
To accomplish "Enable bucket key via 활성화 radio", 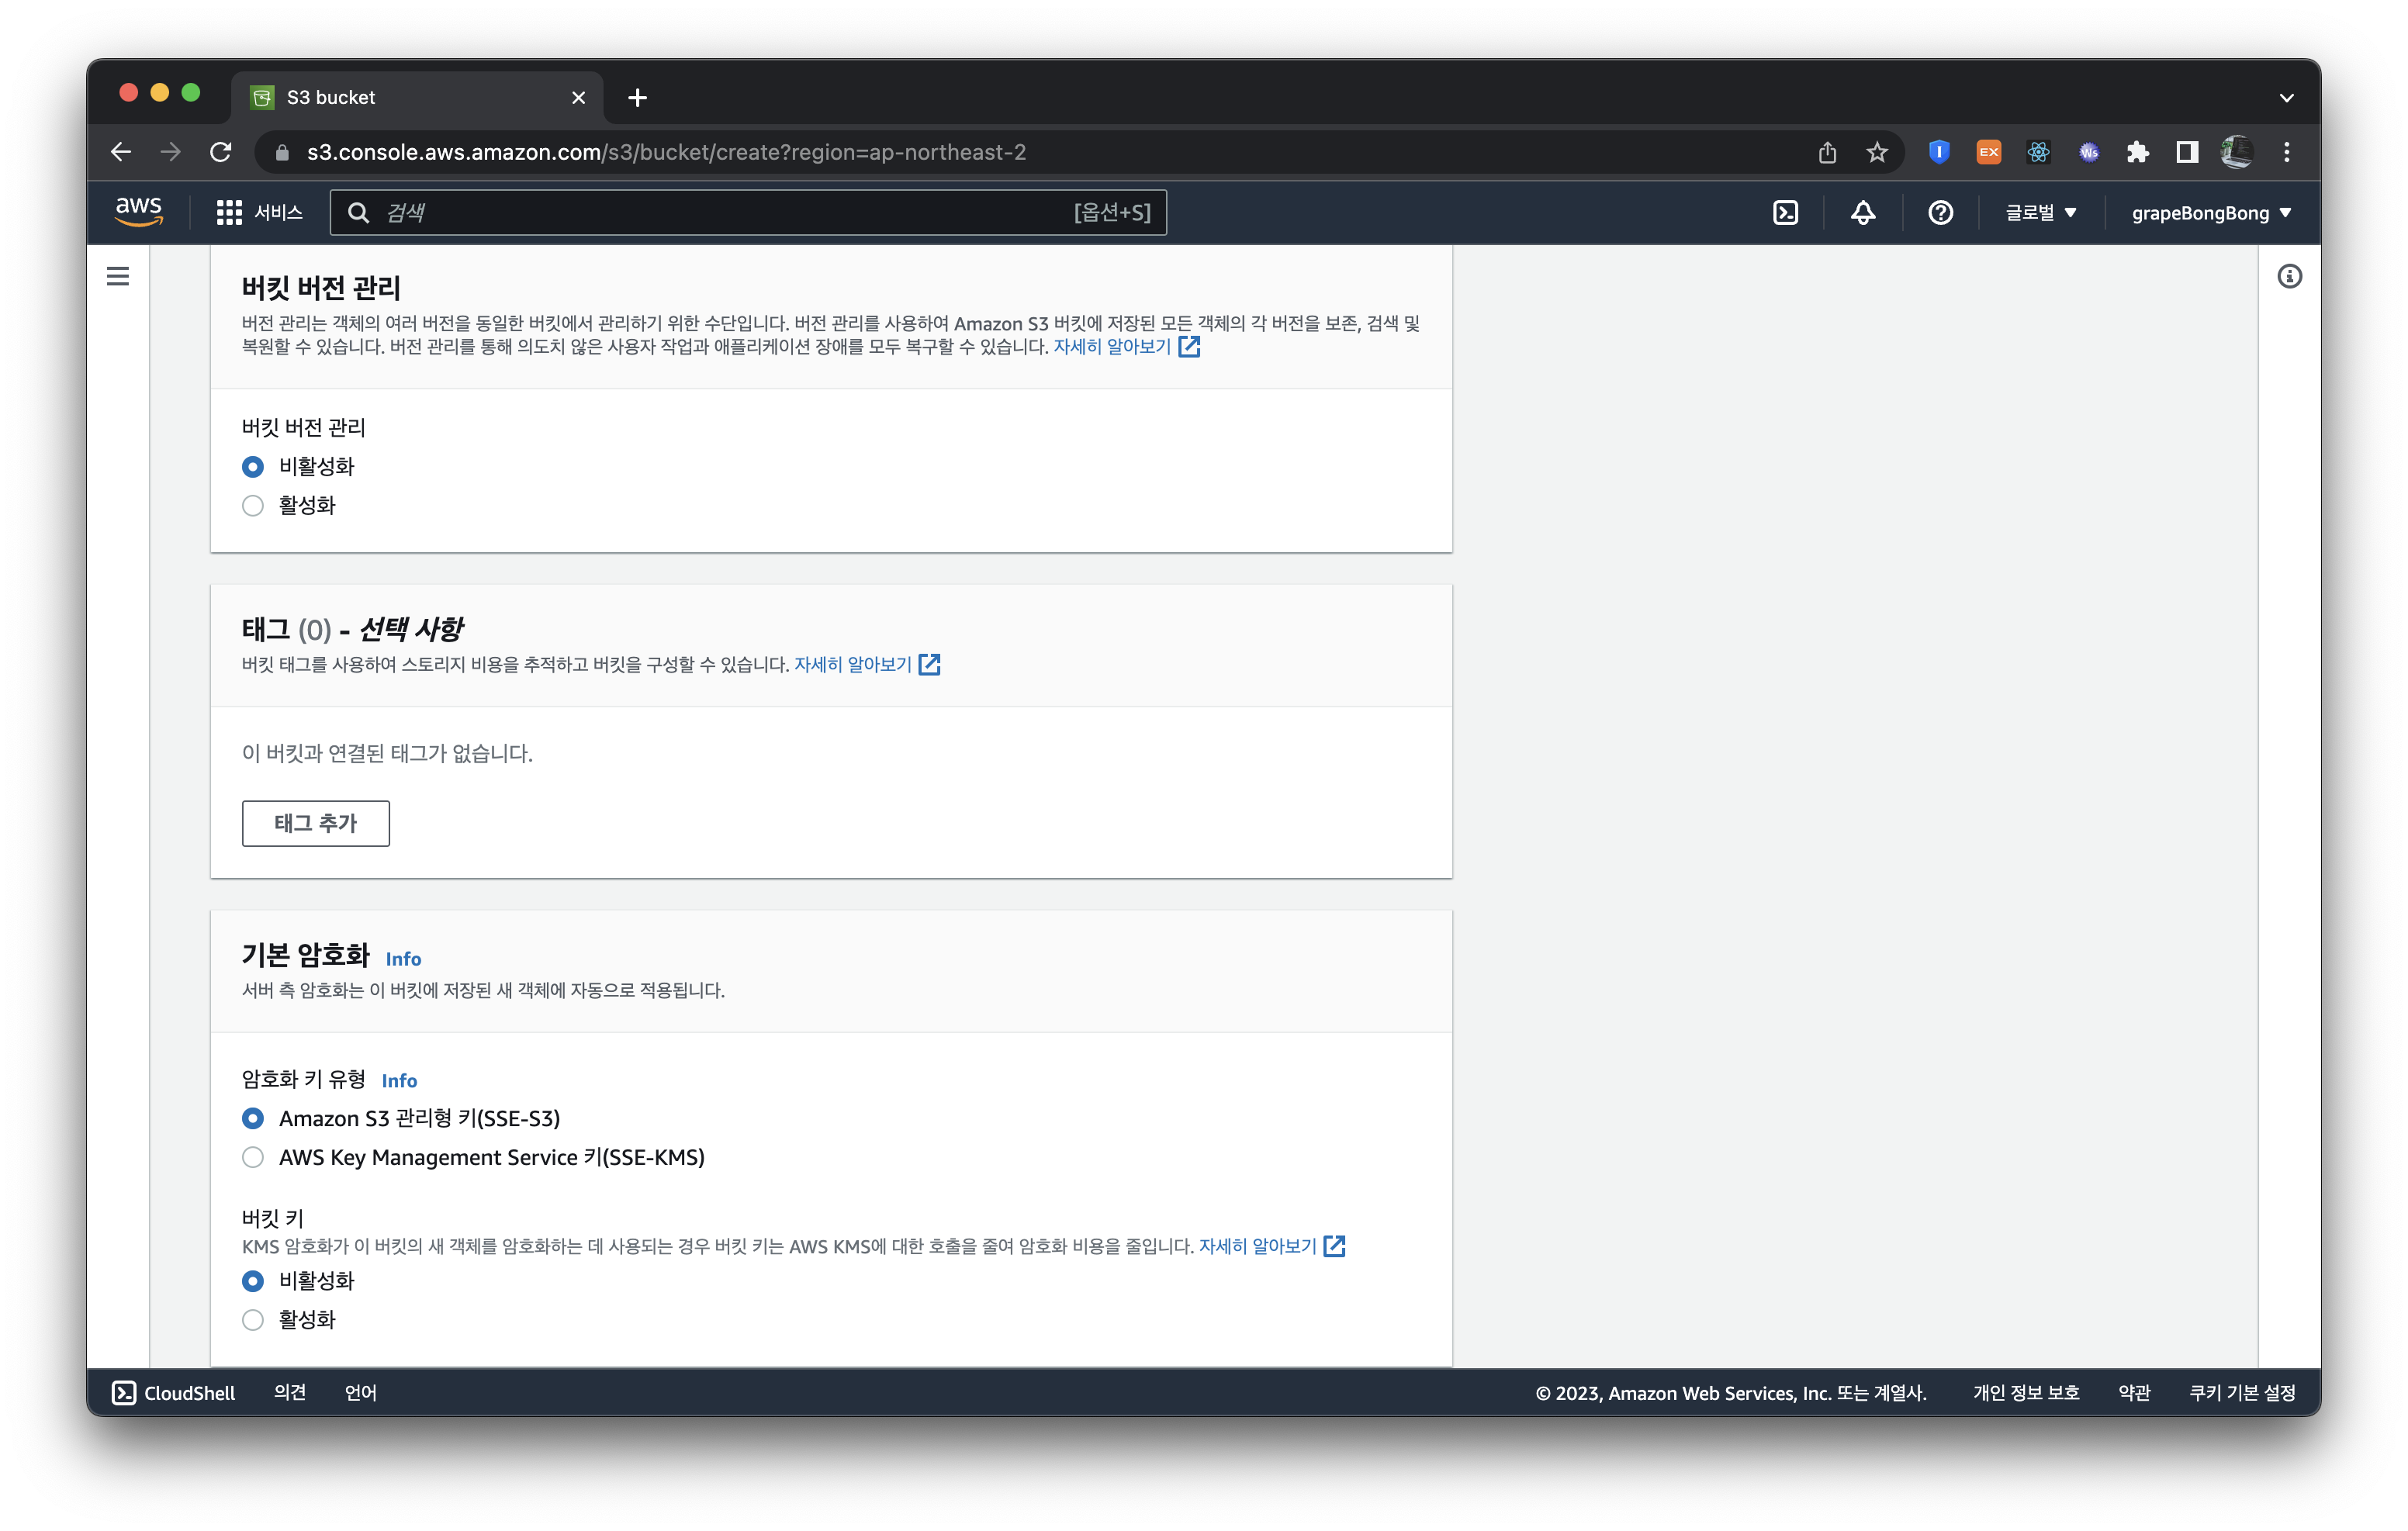I will pyautogui.click(x=253, y=1320).
